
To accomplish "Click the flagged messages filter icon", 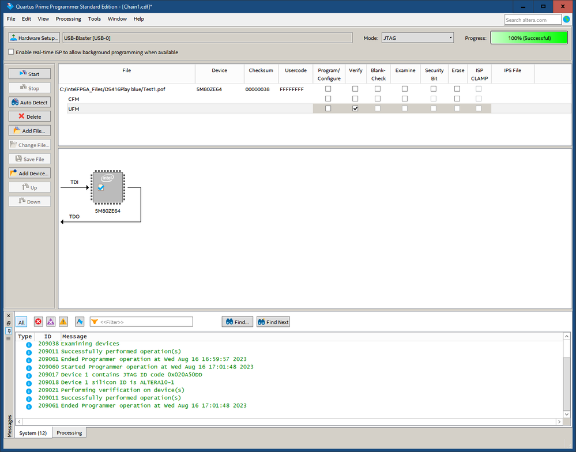I will click(80, 322).
